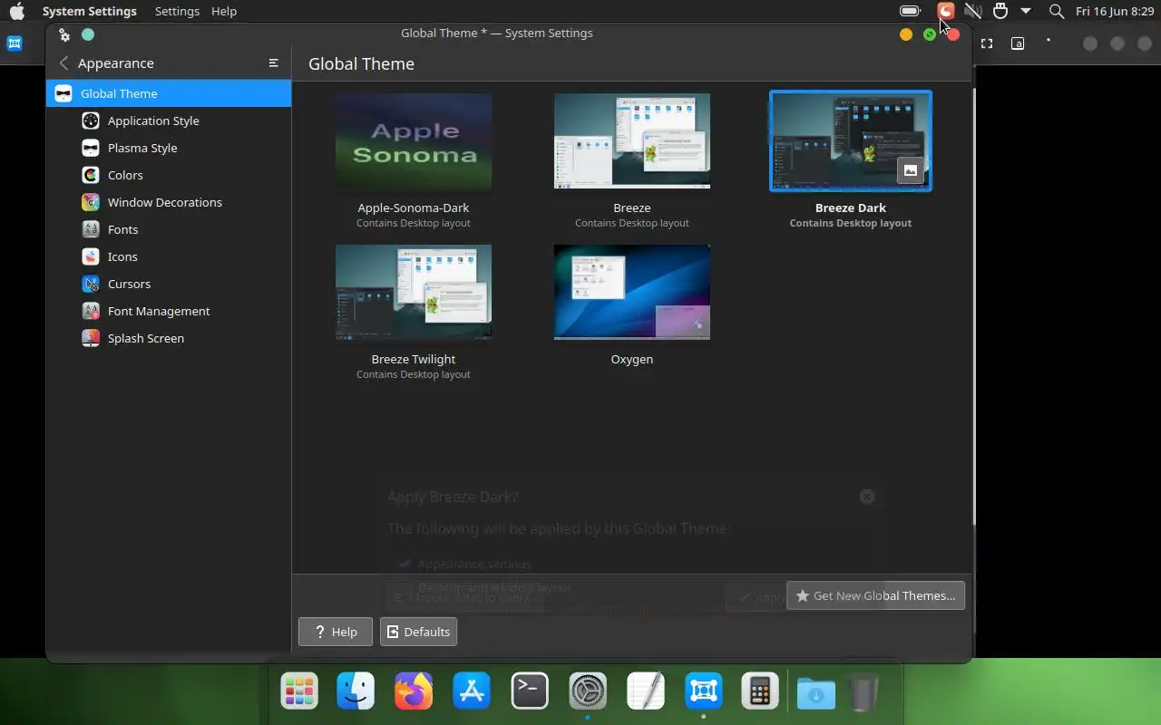Screen dimensions: 1161x725
Task: Open App Store from the dock
Action: coord(472,691)
